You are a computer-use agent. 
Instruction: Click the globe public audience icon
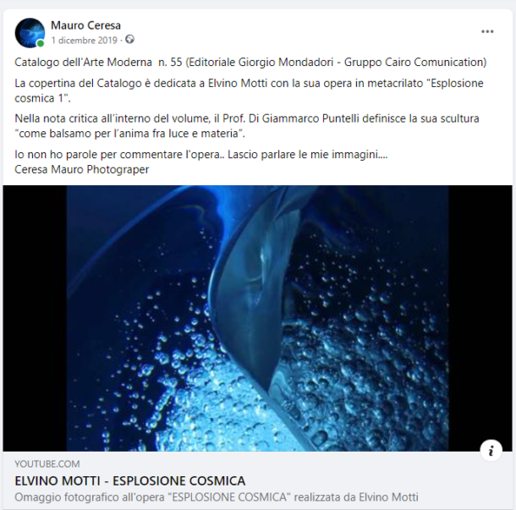[x=129, y=40]
